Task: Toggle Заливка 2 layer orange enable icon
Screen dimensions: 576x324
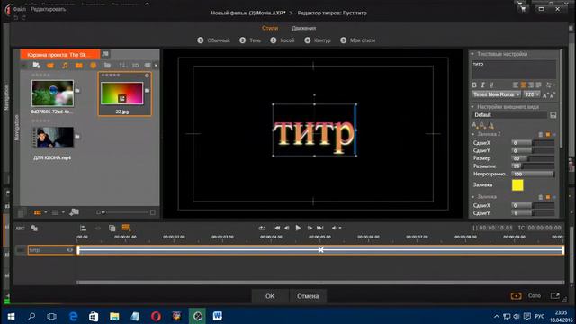Action: click(x=548, y=135)
